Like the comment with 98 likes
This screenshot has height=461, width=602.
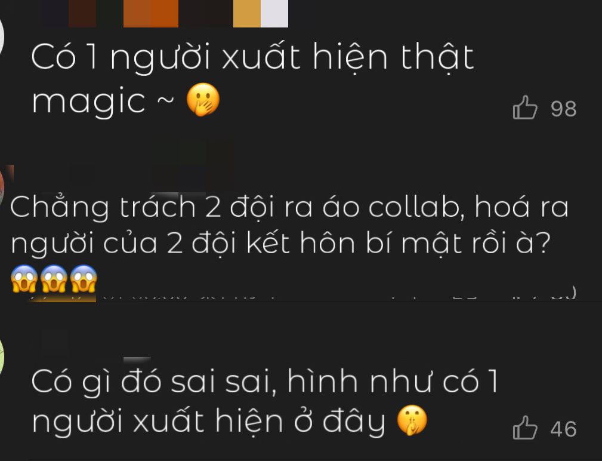tap(525, 107)
